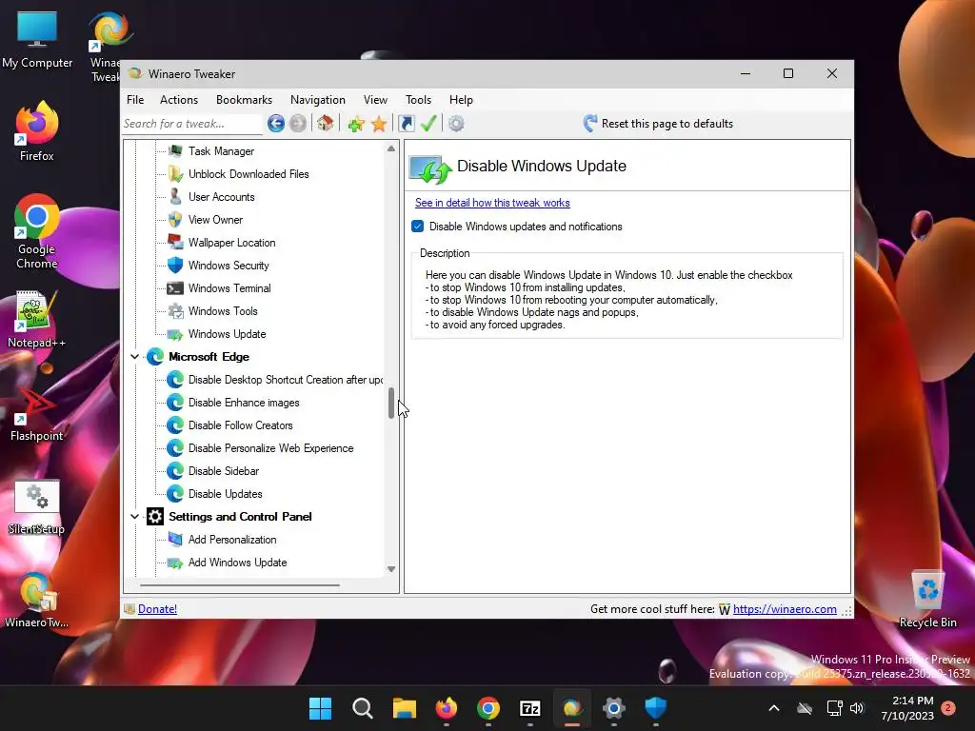Viewport: 975px width, 731px height.
Task: Select Disable Follow Creators tweak
Action: coord(241,425)
